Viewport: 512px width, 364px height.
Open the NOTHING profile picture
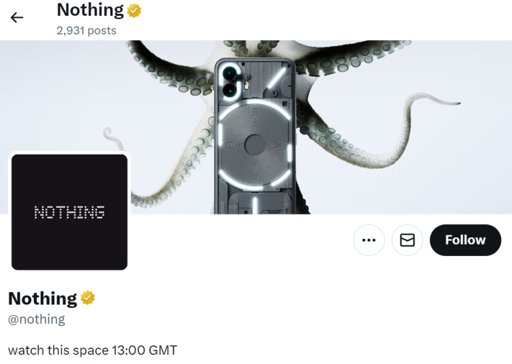pyautogui.click(x=69, y=212)
